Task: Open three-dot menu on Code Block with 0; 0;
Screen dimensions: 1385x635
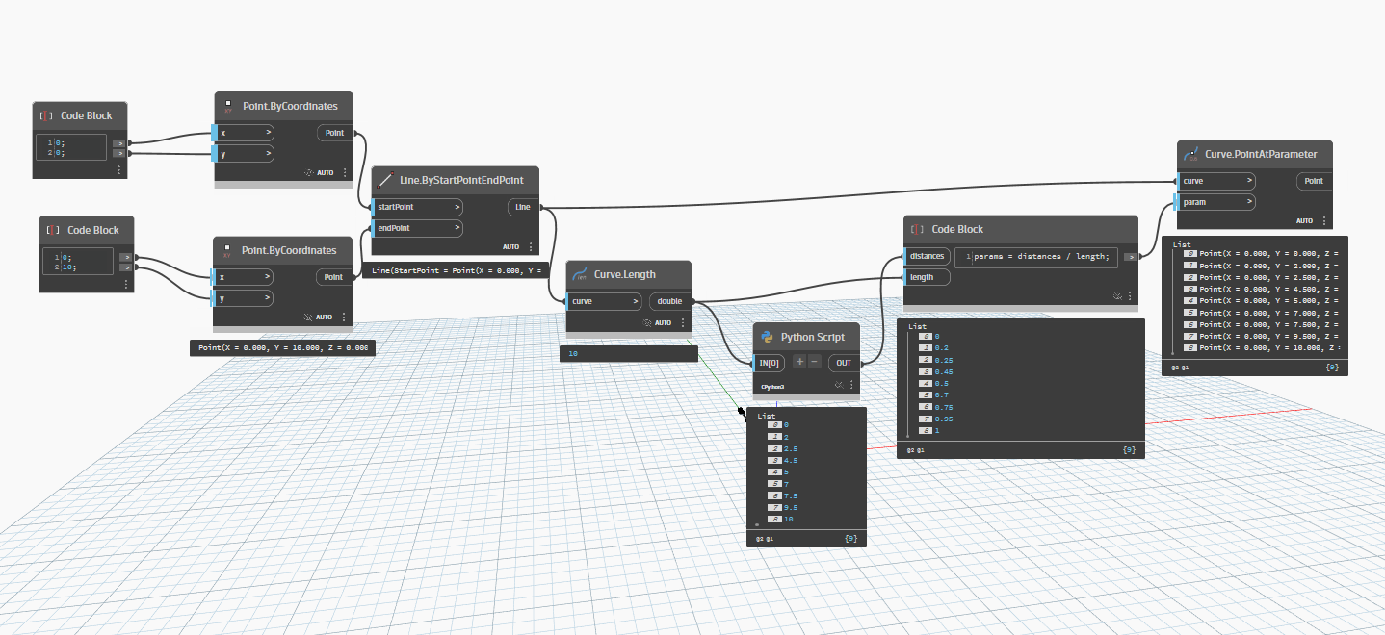Action: [x=118, y=169]
